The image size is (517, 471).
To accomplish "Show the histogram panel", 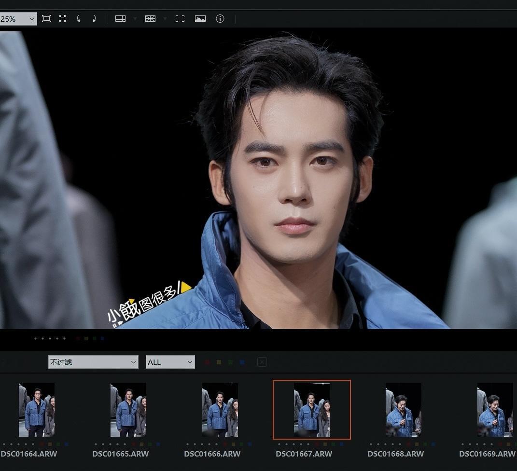I will coord(200,19).
